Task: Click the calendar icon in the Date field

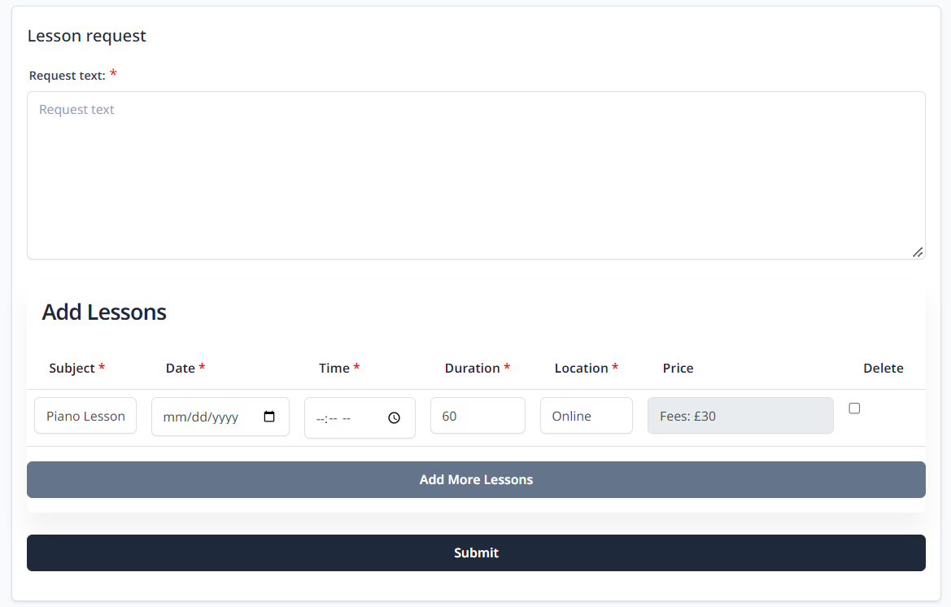Action: [x=269, y=416]
